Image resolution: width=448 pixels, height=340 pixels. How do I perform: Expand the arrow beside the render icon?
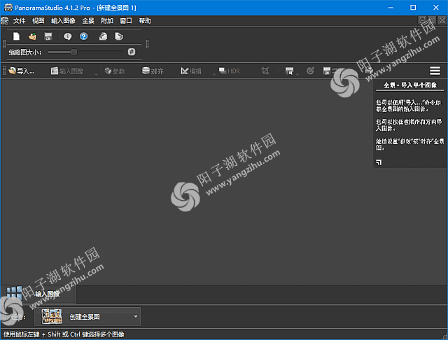pyautogui.click(x=297, y=74)
